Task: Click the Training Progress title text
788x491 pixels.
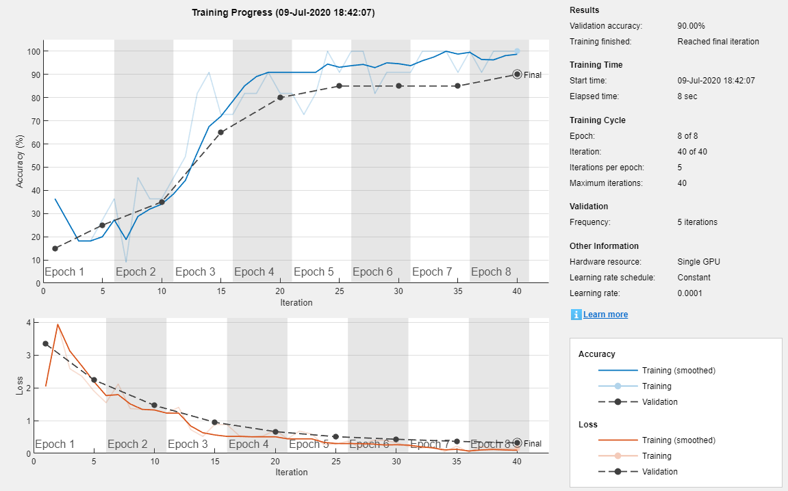Action: [x=283, y=12]
